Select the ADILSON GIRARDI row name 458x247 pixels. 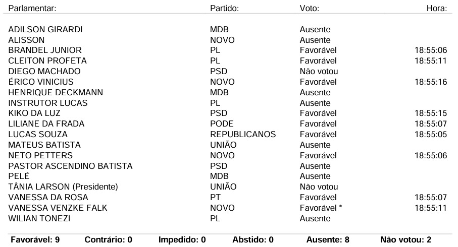(45, 29)
